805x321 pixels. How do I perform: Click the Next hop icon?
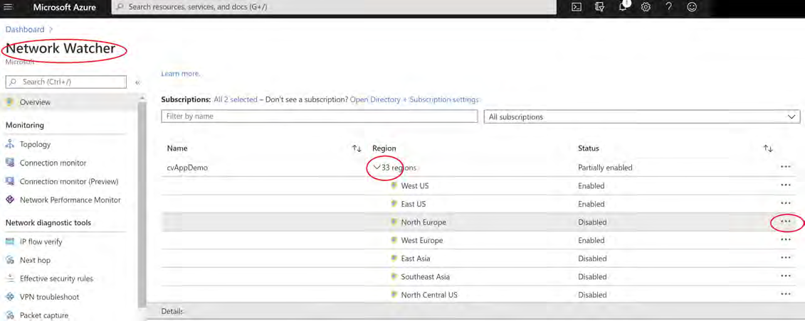10,260
